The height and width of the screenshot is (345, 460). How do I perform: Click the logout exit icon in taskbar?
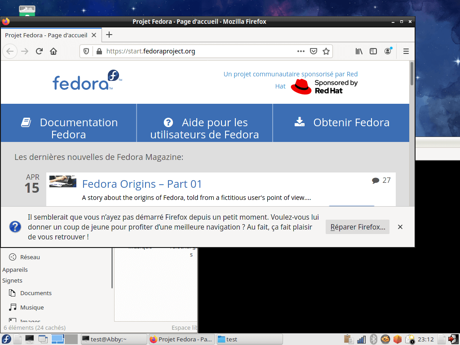453,339
